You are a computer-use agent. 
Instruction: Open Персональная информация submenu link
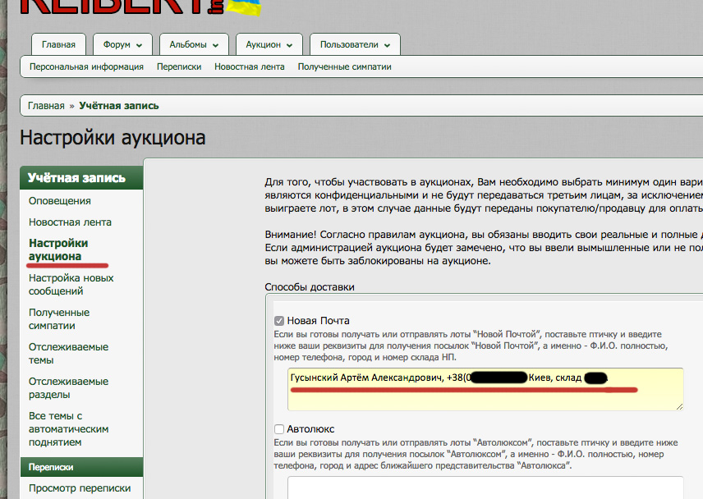[86, 67]
